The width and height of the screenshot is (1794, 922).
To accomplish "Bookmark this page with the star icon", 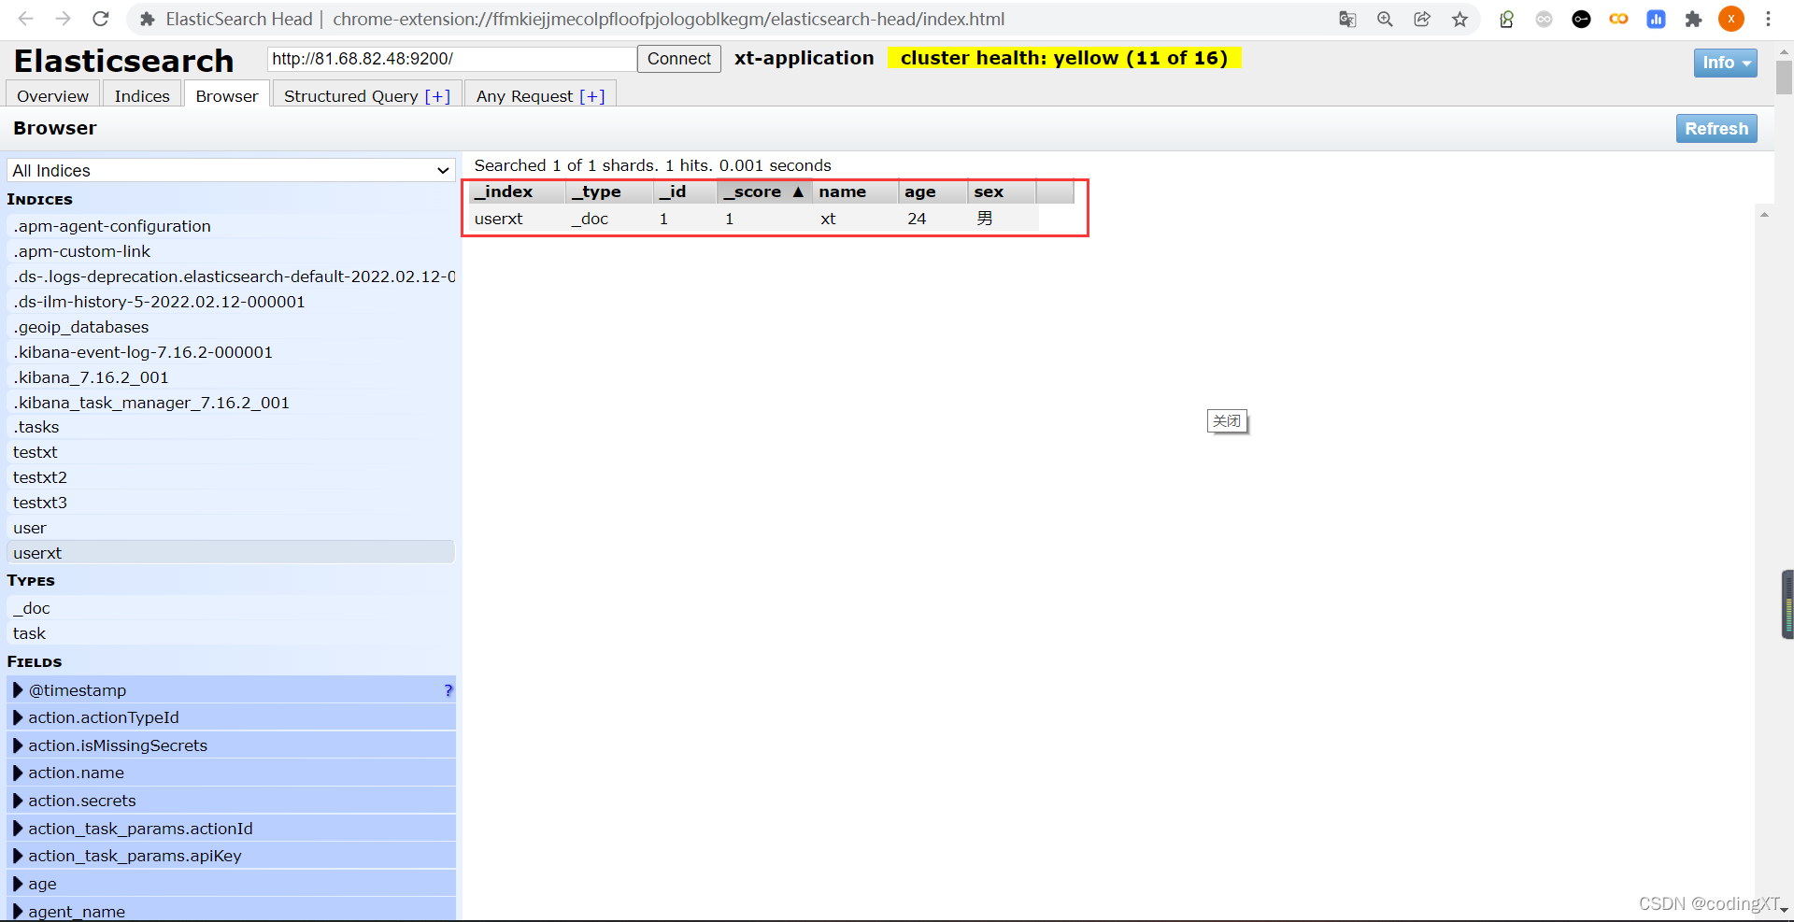I will point(1459,19).
